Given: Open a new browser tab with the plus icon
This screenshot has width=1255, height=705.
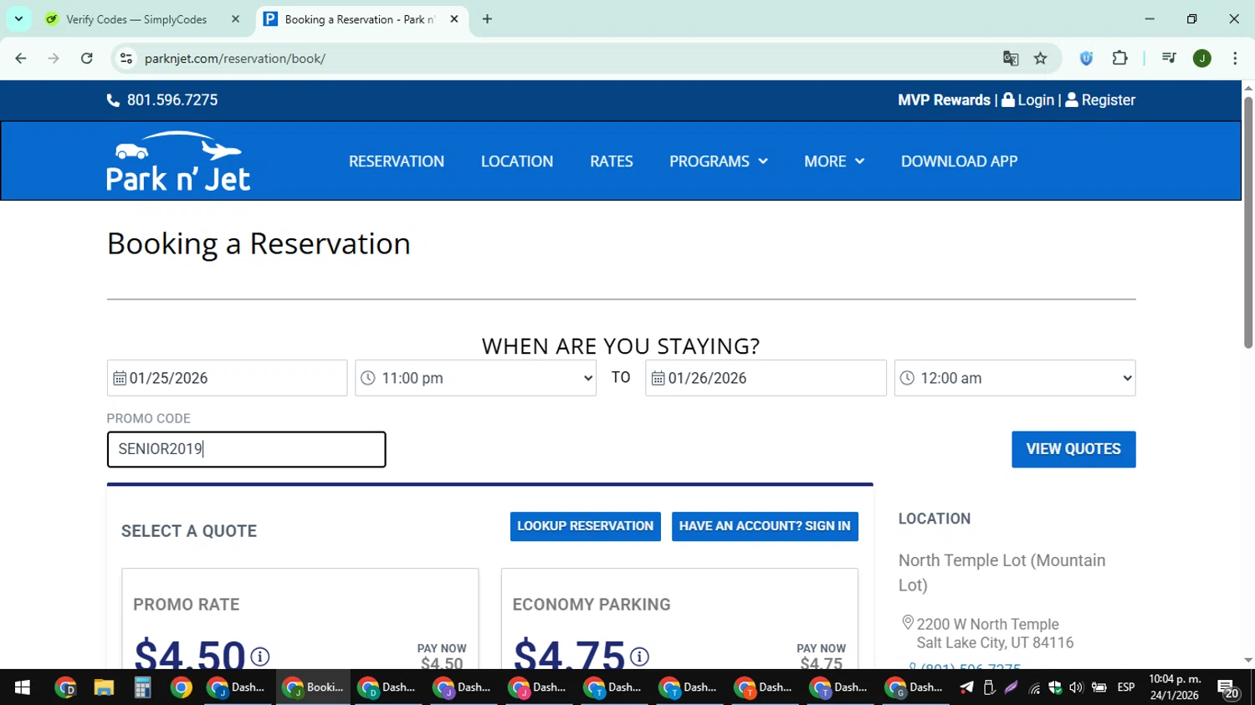Looking at the screenshot, I should 487,19.
